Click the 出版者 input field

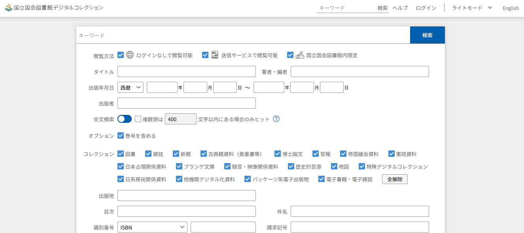pyautogui.click(x=187, y=103)
